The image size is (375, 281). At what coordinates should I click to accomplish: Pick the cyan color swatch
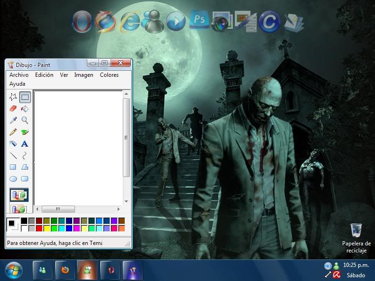[62, 229]
